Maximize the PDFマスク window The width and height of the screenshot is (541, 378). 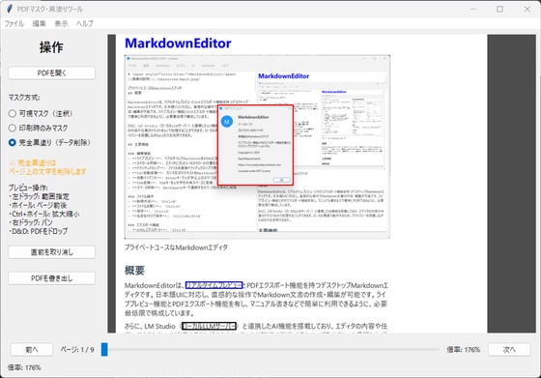tap(499, 10)
